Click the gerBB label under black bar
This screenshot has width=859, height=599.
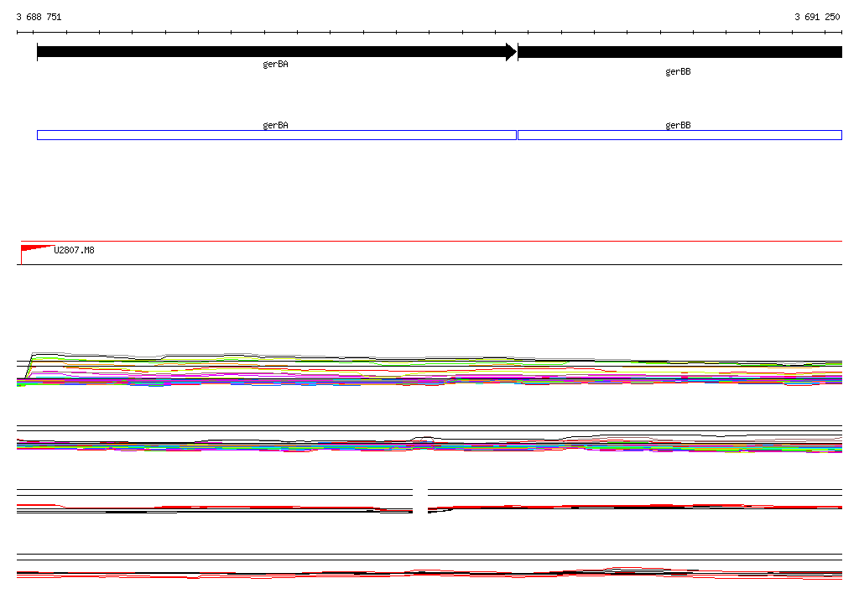click(678, 72)
